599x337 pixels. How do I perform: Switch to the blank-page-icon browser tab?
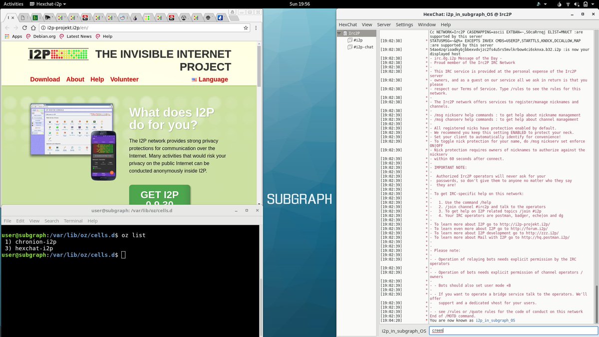23,17
